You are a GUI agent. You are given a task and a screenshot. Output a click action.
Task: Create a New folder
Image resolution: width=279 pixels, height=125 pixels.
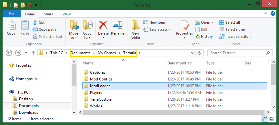point(135,29)
